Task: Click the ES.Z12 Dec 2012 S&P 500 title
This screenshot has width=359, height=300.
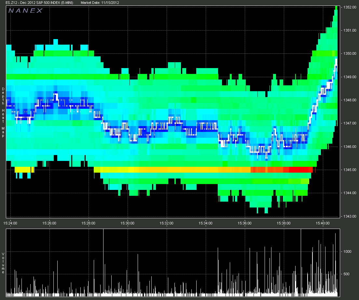Action: tap(39, 3)
